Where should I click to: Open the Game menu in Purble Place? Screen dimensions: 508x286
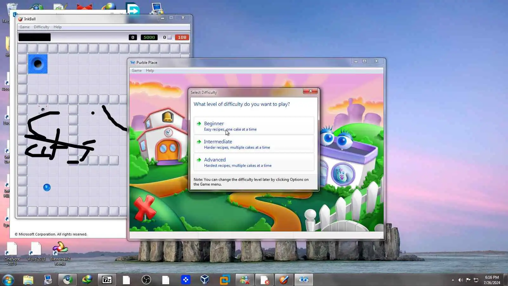tap(137, 71)
